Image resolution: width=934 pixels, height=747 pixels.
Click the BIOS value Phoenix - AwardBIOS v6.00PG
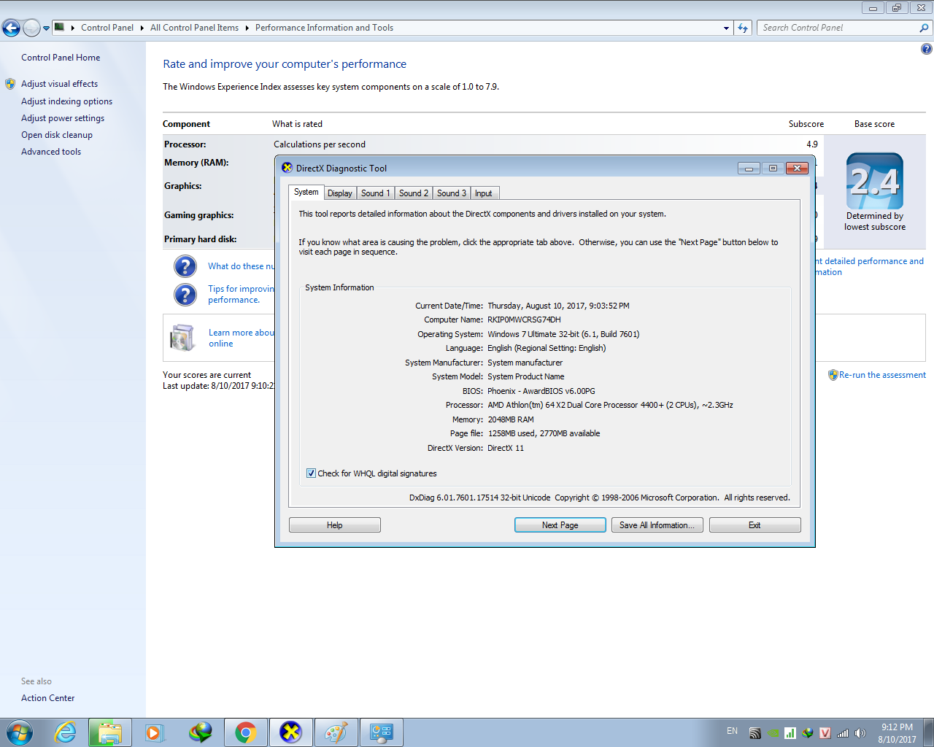(x=541, y=391)
